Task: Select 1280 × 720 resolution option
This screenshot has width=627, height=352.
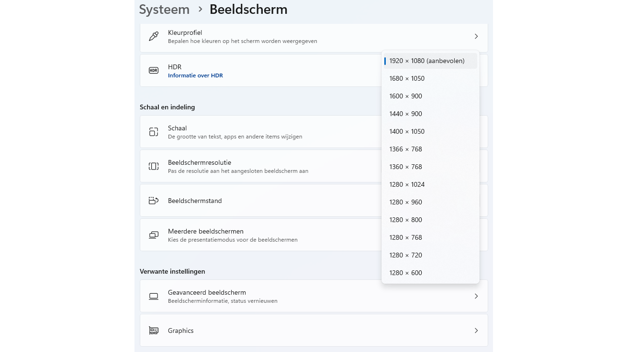Action: click(406, 255)
